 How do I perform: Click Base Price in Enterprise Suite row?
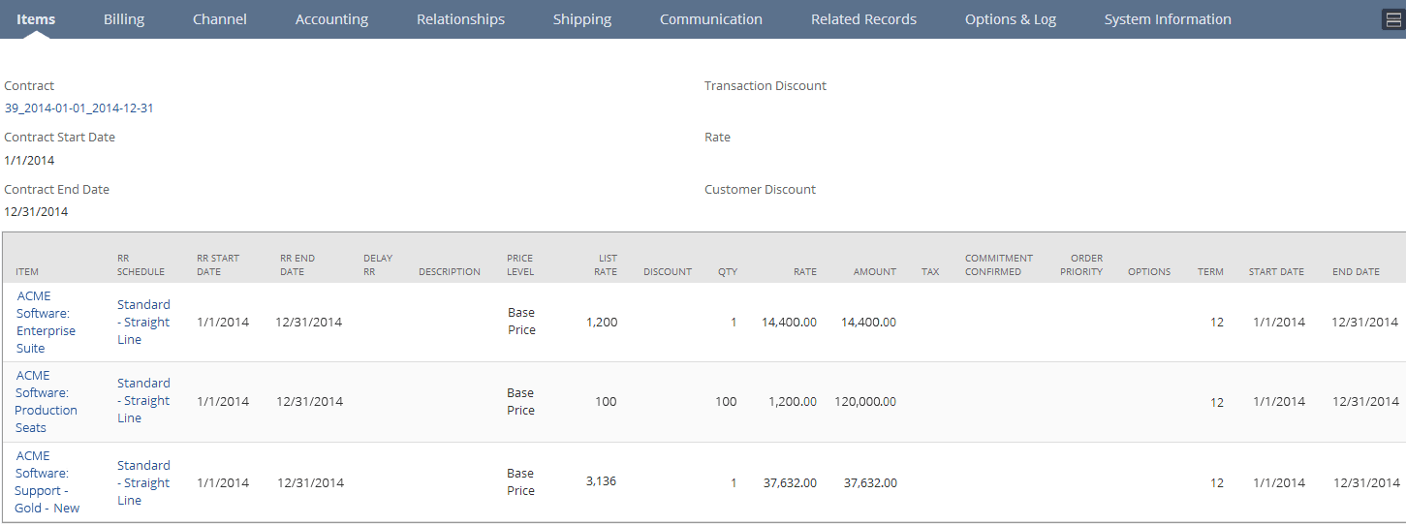(520, 322)
